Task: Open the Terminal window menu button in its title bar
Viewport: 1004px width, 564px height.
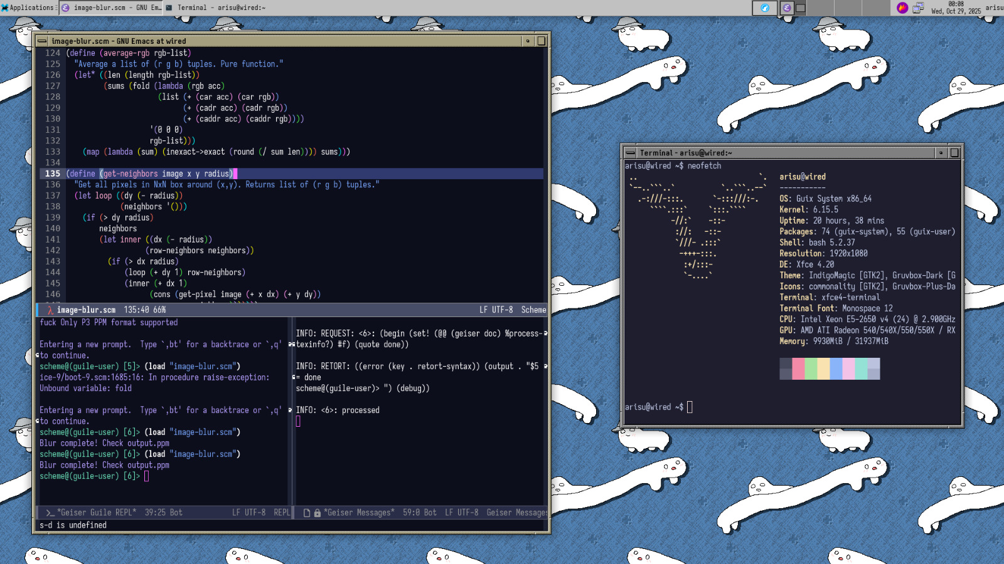Action: point(631,153)
